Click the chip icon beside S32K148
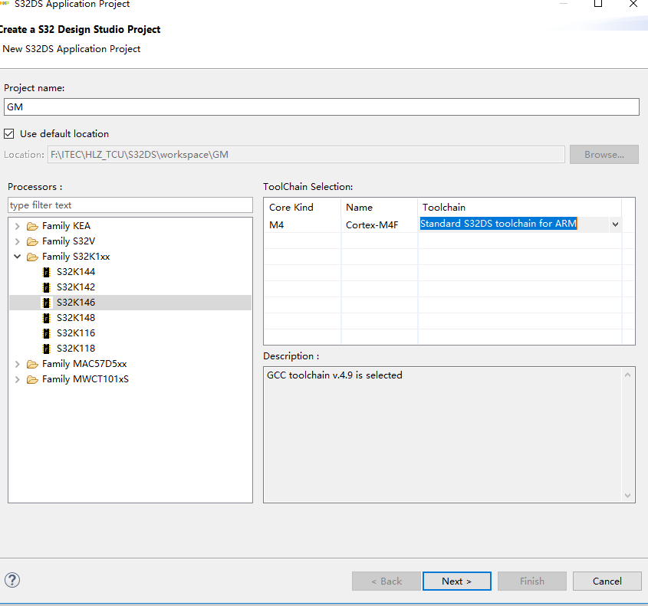Screen dimensions: 648x606 coord(46,318)
